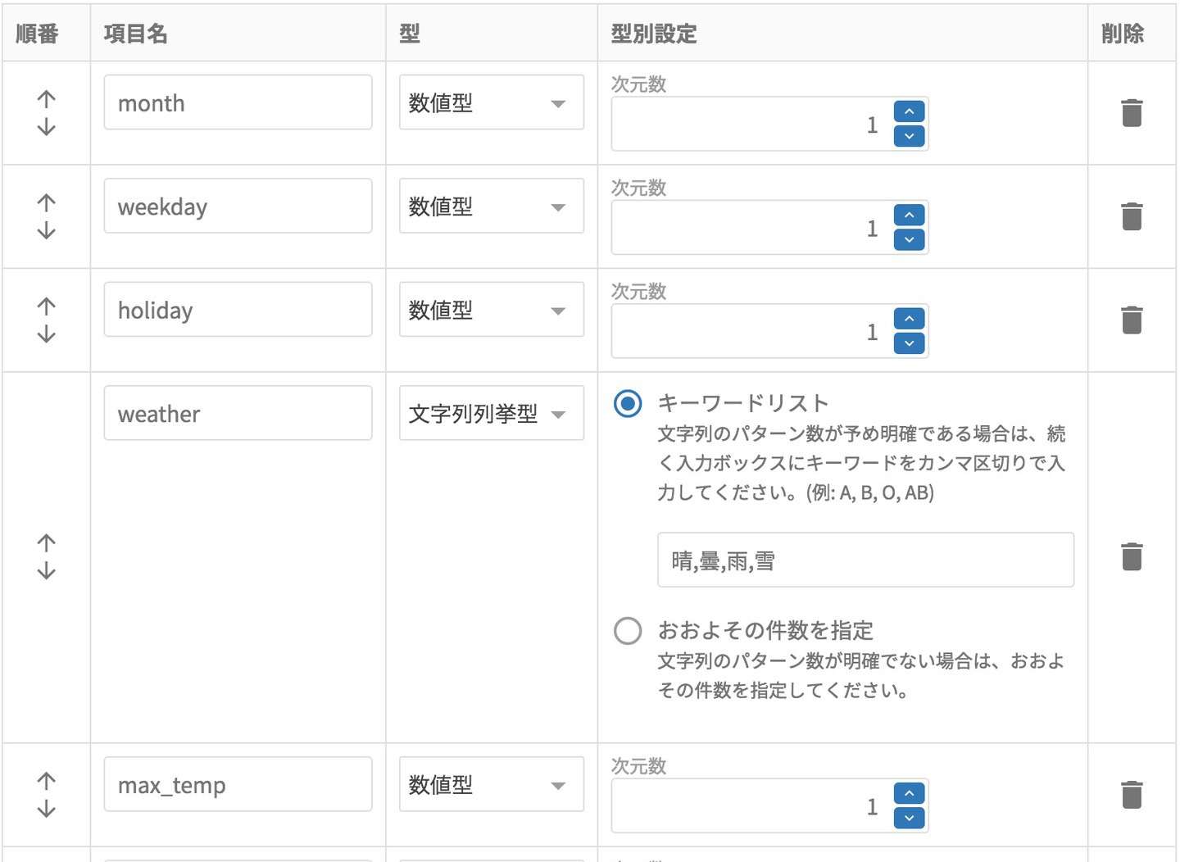
Task: Move the weather row up
Action: pyautogui.click(x=47, y=543)
